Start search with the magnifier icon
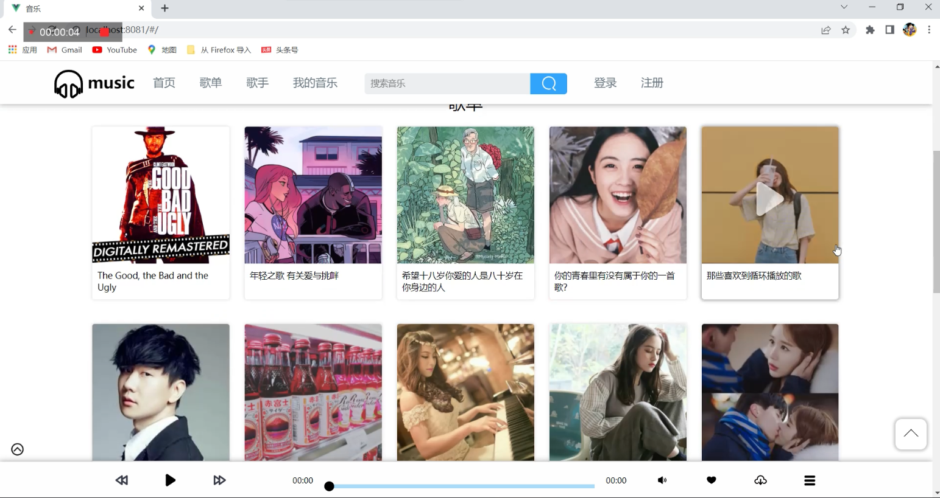Image resolution: width=940 pixels, height=498 pixels. (x=548, y=83)
